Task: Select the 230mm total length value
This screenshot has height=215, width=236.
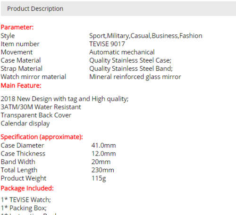Action: (x=103, y=170)
